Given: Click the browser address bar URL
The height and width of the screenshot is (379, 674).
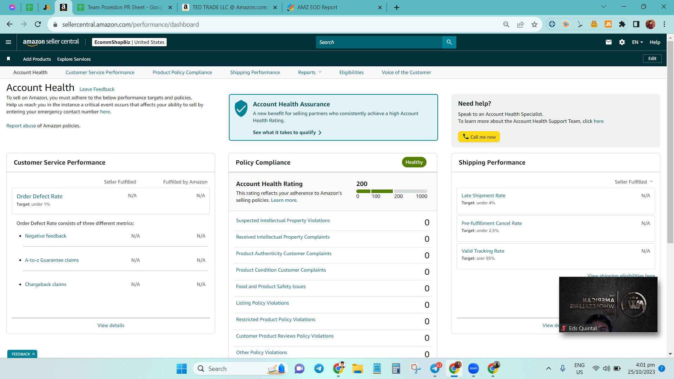Looking at the screenshot, I should (131, 24).
